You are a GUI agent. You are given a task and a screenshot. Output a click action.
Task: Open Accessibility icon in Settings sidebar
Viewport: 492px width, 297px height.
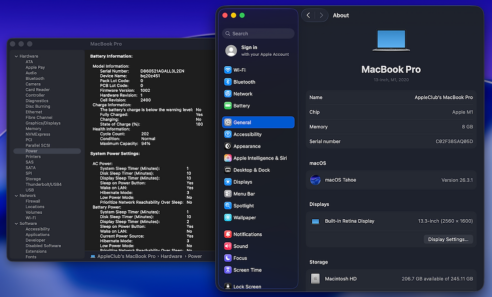(228, 134)
